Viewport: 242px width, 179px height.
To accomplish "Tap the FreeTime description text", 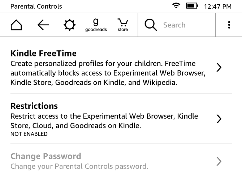I will tap(108, 73).
